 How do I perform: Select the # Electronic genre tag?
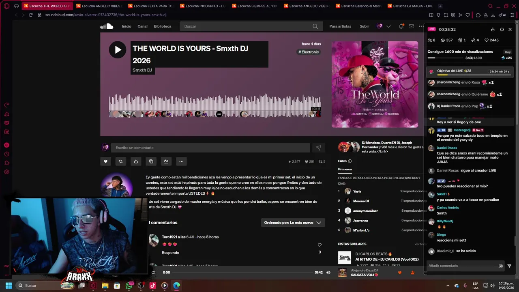[x=309, y=52]
